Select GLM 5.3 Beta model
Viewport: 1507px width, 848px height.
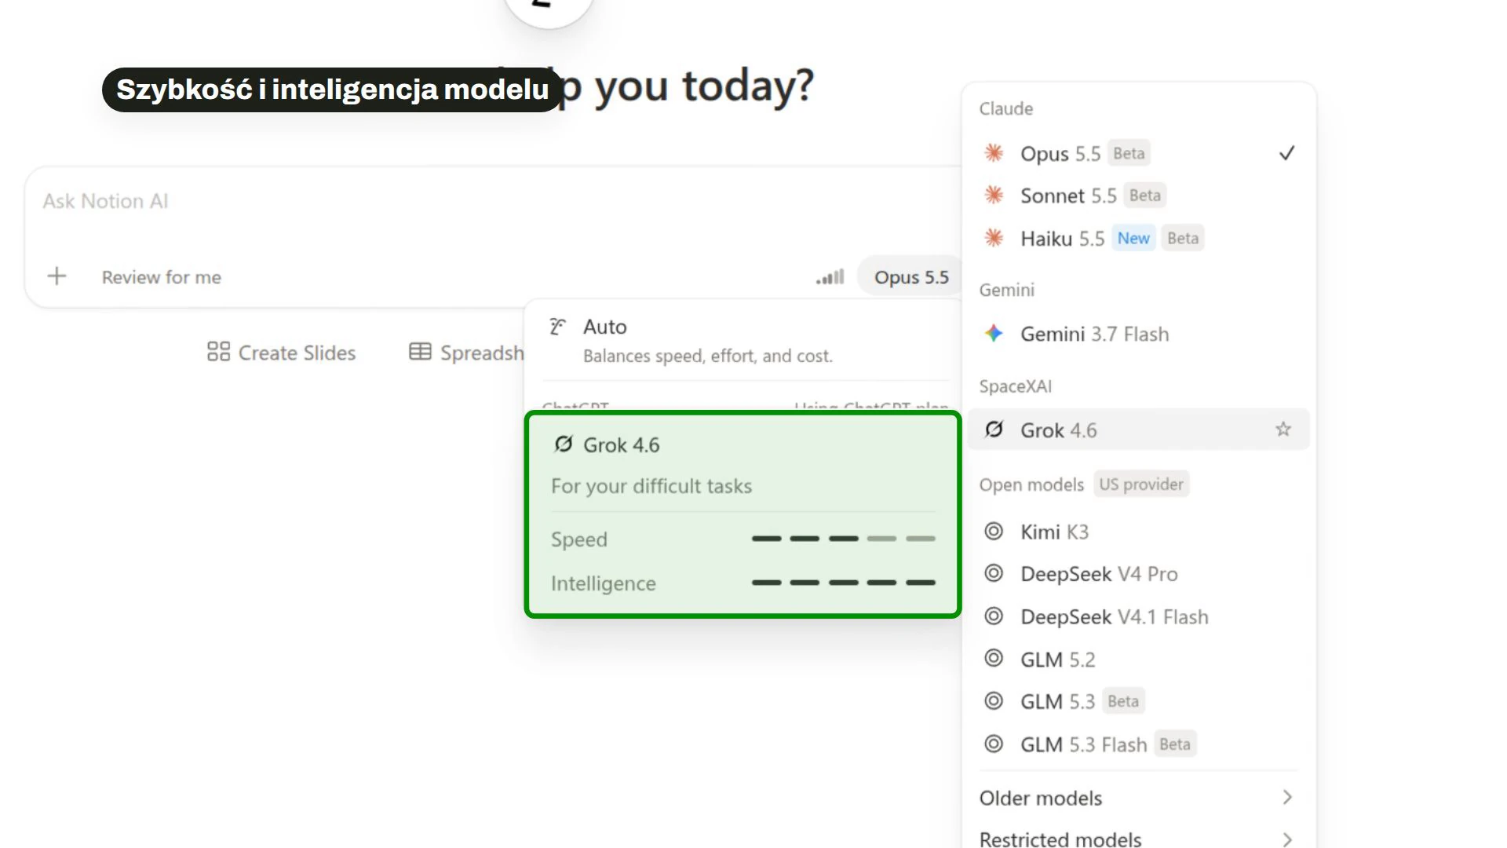click(x=1138, y=701)
